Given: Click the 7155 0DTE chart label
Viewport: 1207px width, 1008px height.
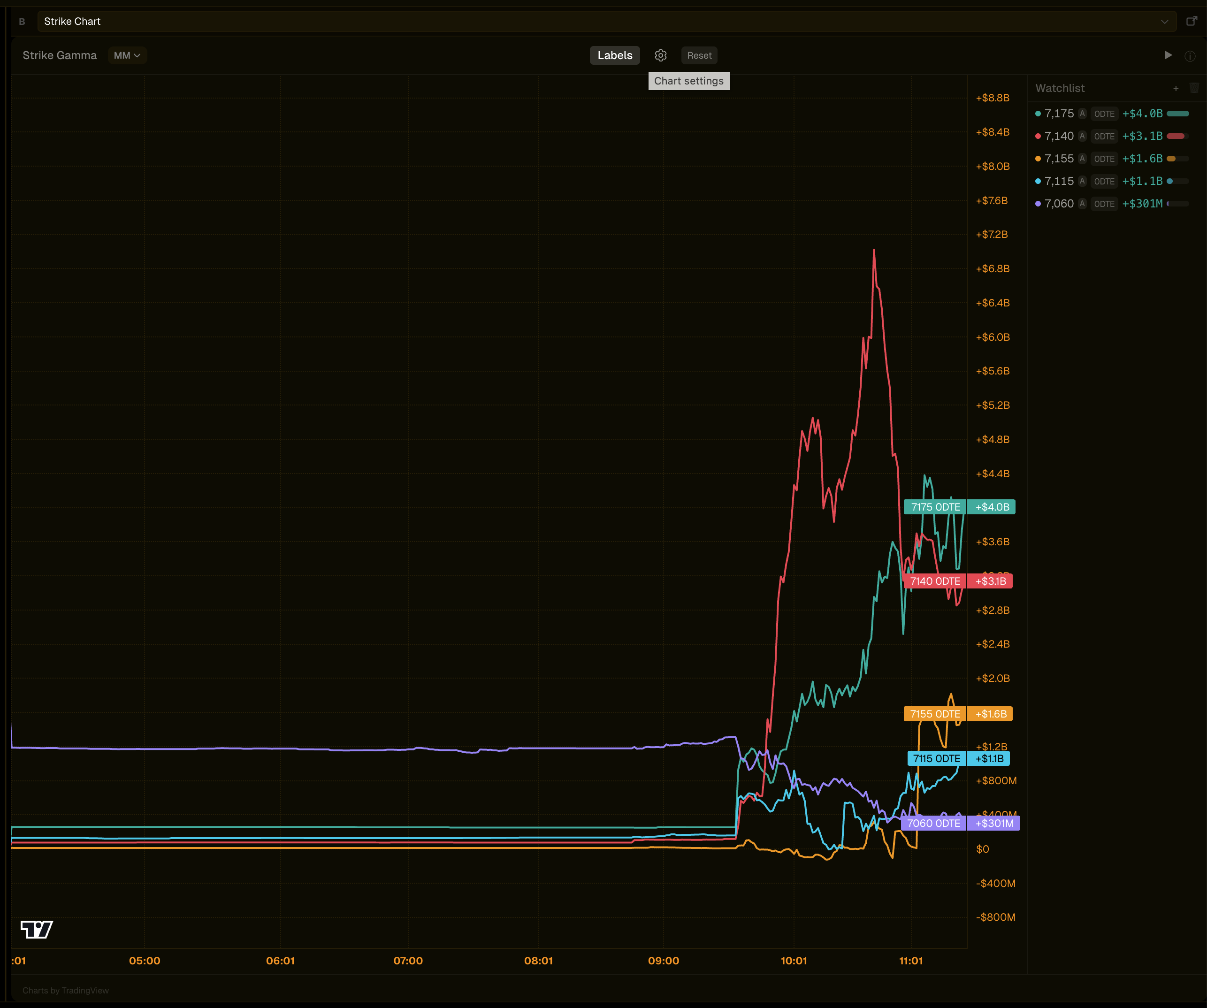Looking at the screenshot, I should coord(935,714).
